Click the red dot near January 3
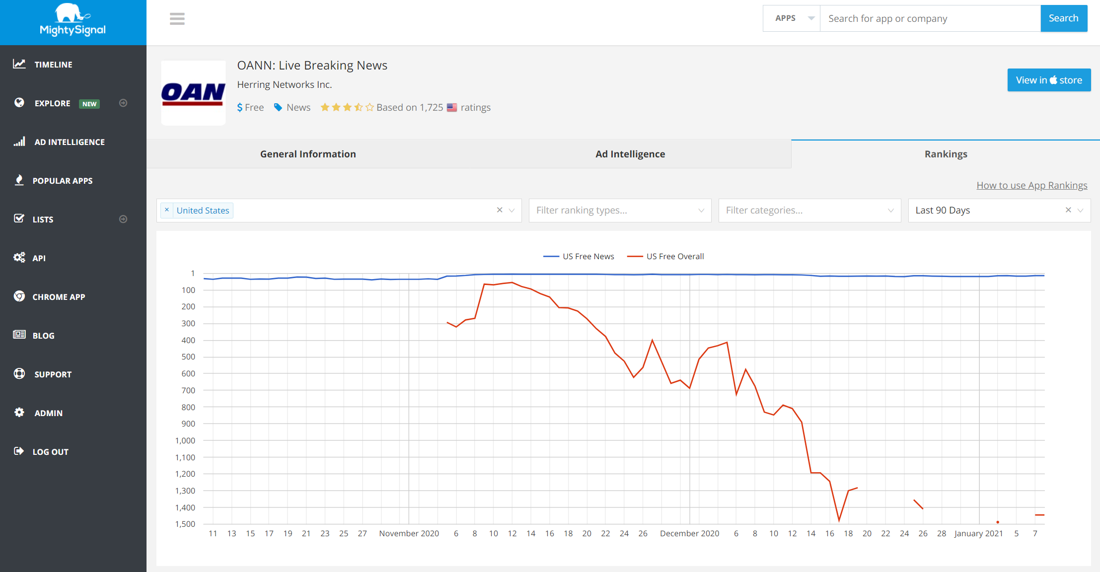 pyautogui.click(x=998, y=522)
